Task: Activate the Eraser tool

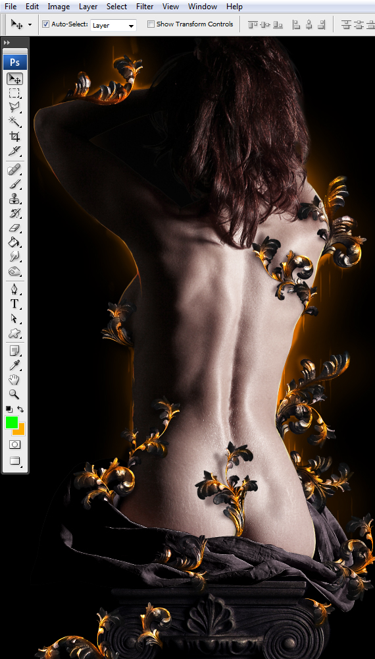Action: click(x=14, y=228)
